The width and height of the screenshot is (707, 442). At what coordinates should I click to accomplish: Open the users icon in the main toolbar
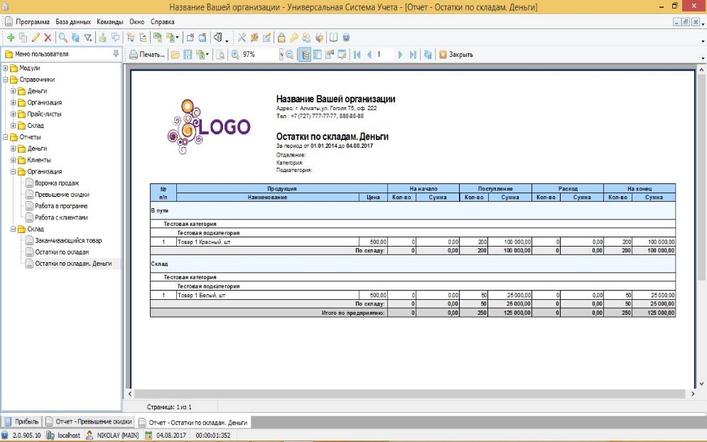pos(306,38)
